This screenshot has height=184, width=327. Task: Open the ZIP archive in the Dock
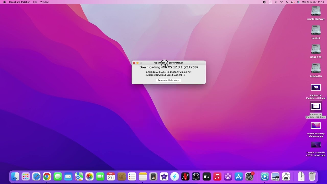pyautogui.click(x=301, y=176)
